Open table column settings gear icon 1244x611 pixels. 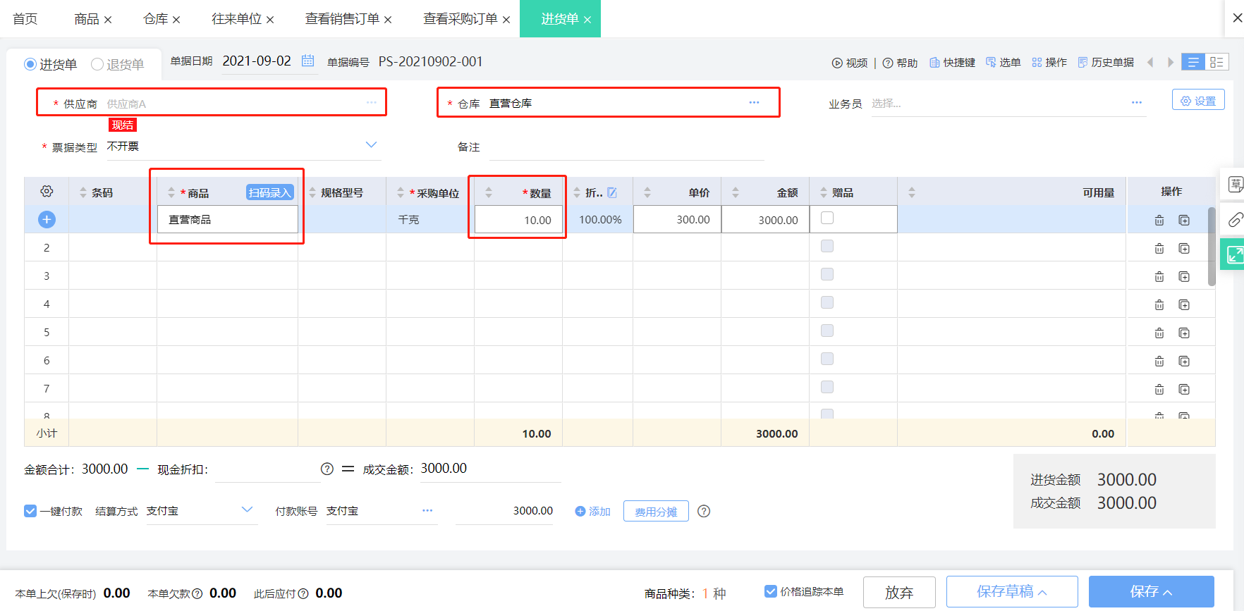tap(47, 192)
